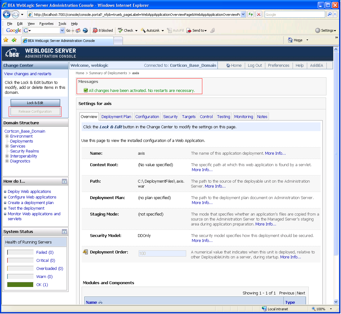Click Summary of Deployments breadcrumb
Image resolution: width=341 pixels, height=314 pixels.
[x=108, y=73]
